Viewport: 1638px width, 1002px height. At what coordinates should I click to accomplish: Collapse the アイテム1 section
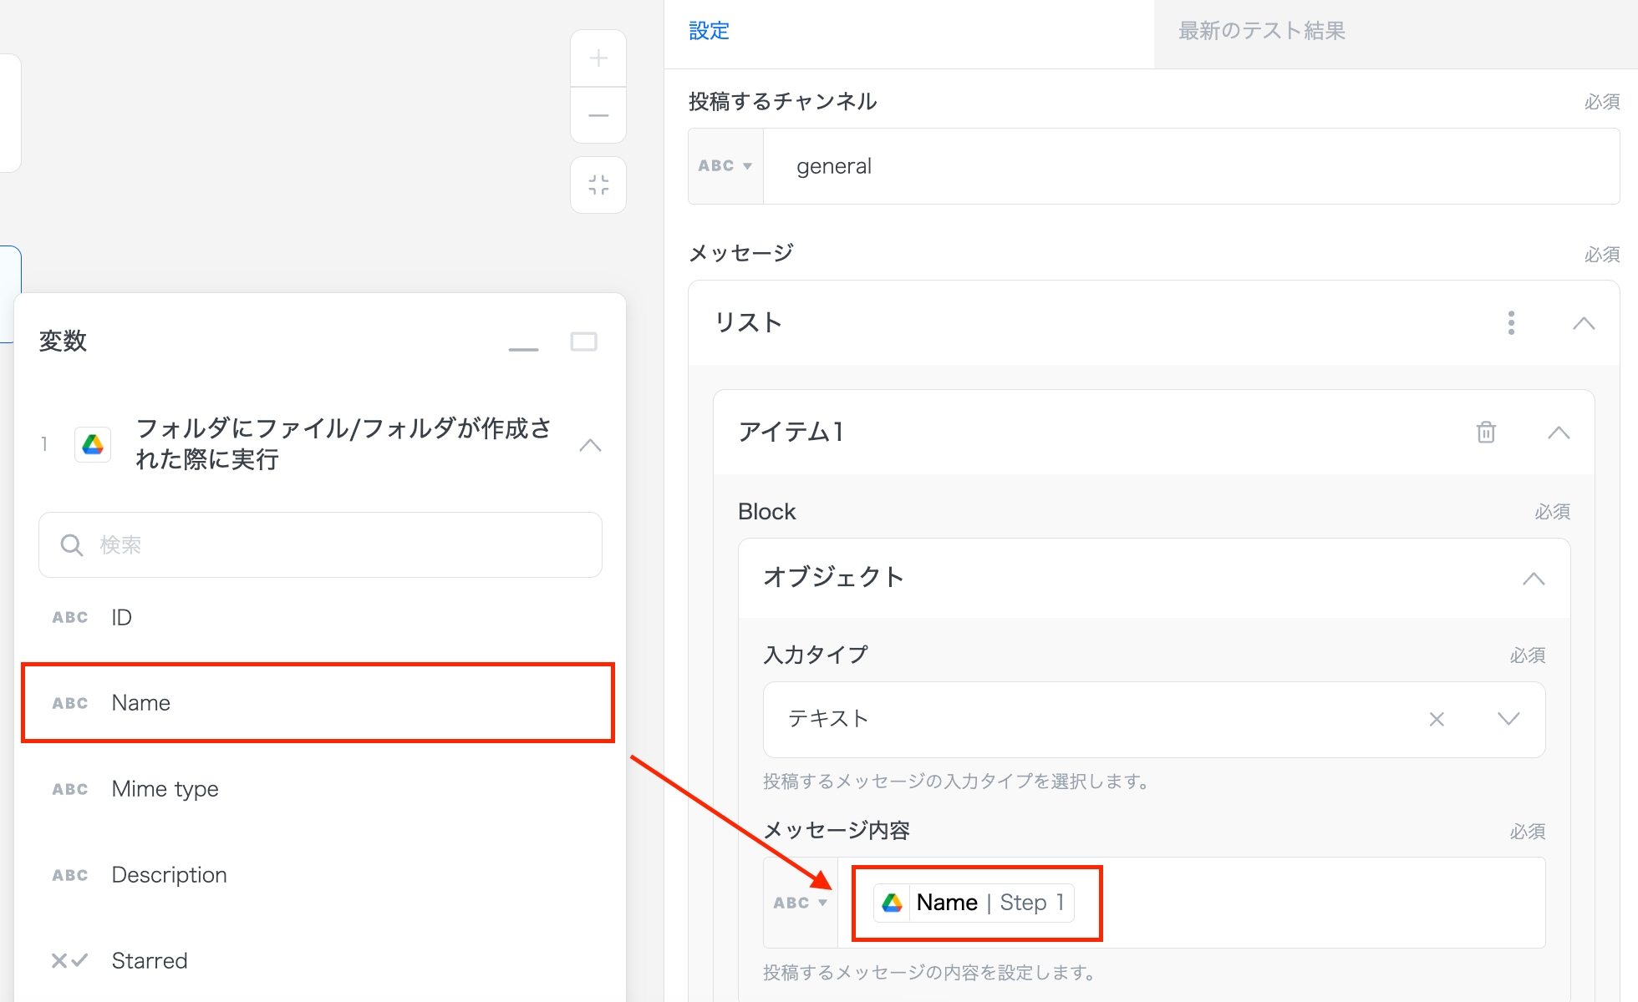point(1559,433)
